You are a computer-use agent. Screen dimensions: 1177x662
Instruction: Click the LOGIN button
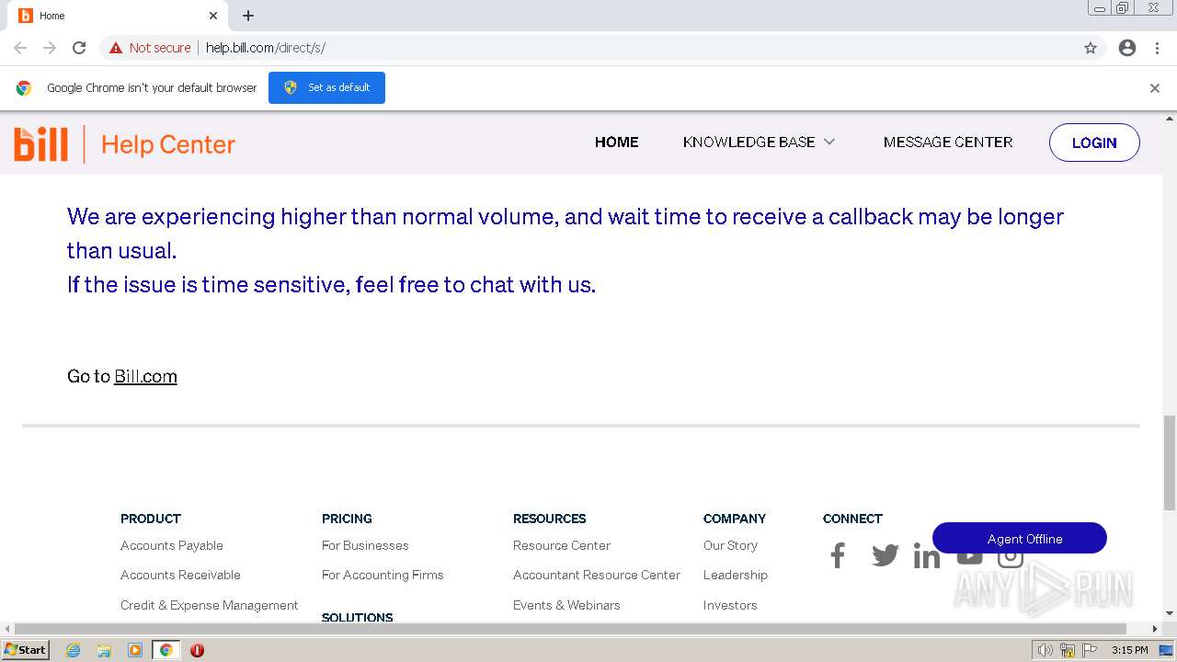[1094, 143]
